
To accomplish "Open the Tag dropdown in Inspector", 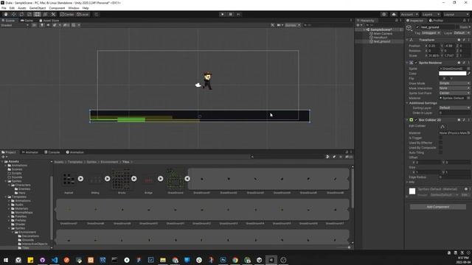I will (x=431, y=32).
